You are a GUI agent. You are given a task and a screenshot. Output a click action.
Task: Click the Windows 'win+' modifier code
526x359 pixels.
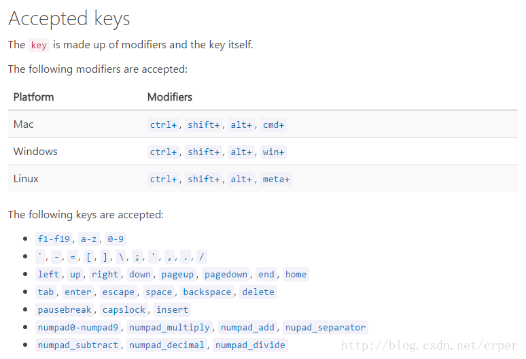coord(273,152)
